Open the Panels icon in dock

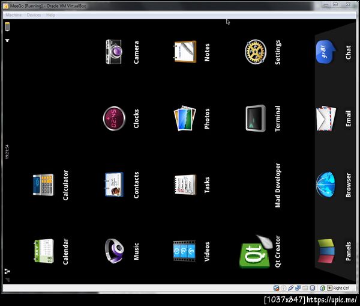pyautogui.click(x=326, y=251)
